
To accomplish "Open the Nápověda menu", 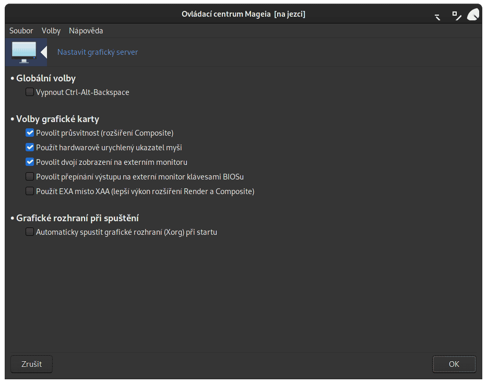I will (85, 31).
